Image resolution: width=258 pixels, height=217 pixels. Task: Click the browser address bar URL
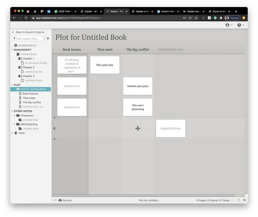point(68,18)
